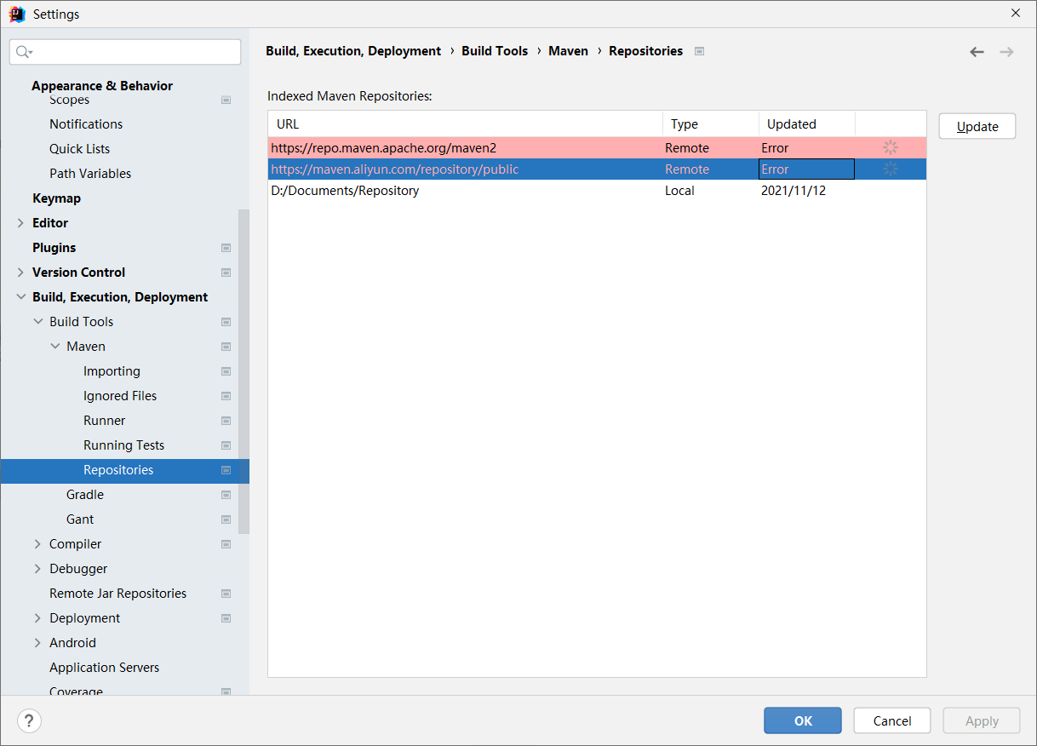Click loading spinner on aliyun repository row
1037x746 pixels.
891,169
